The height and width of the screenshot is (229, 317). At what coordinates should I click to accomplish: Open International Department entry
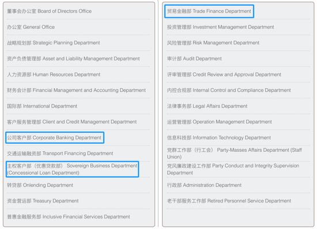coord(42,106)
